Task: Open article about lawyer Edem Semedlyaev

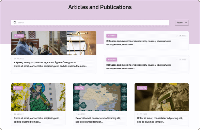Action: [x=45, y=62]
